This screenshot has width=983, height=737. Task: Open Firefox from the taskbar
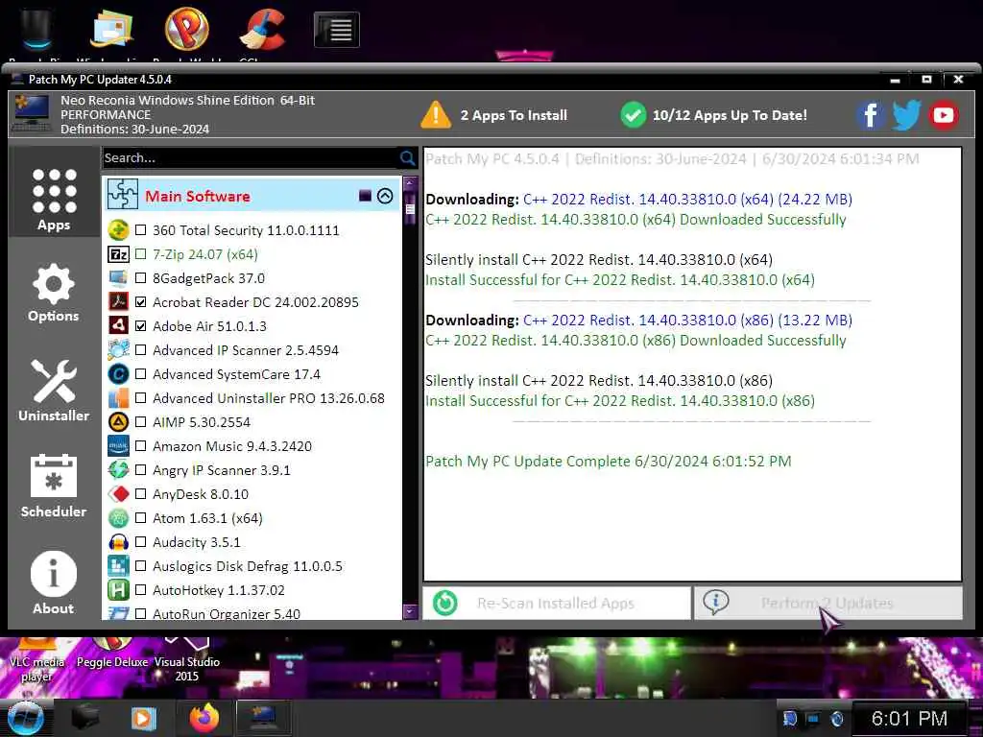click(x=204, y=718)
